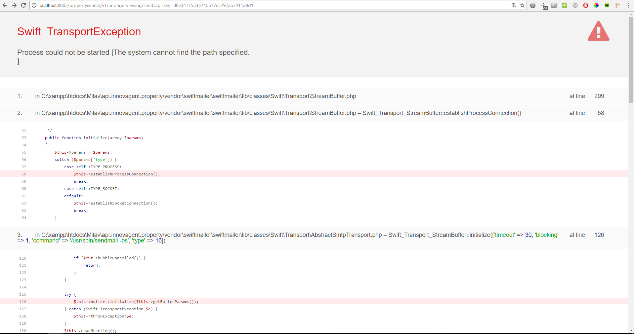Click code line establishSocketConnection()

(x=116, y=203)
